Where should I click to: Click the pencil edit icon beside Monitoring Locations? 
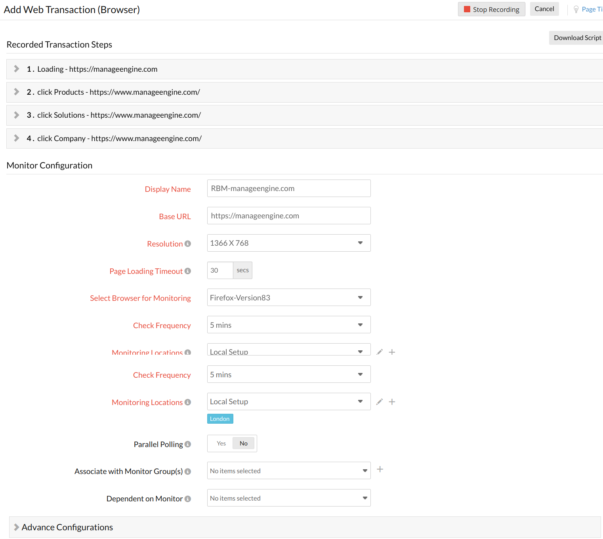(379, 401)
